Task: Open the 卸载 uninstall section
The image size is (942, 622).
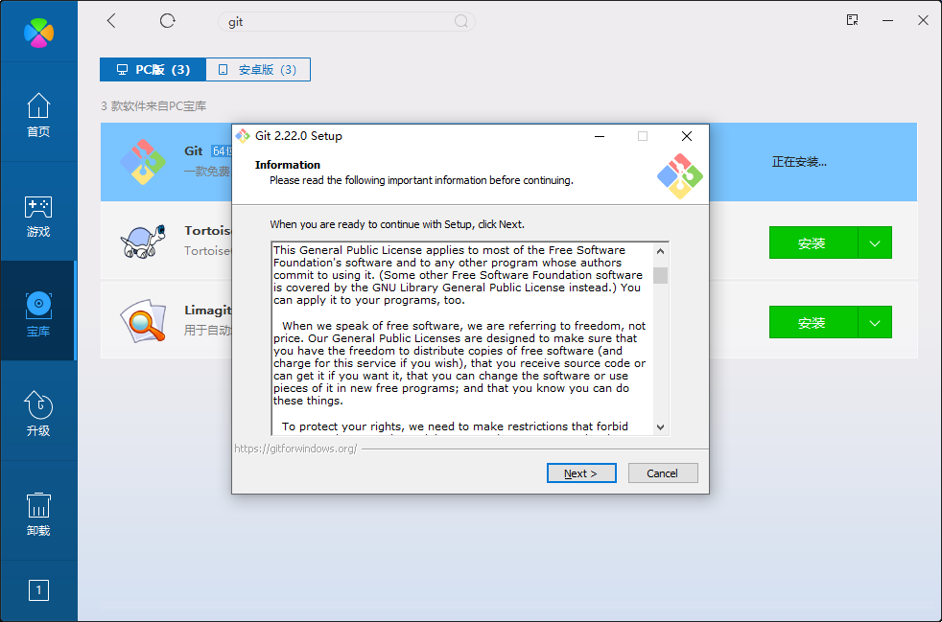Action: point(38,515)
